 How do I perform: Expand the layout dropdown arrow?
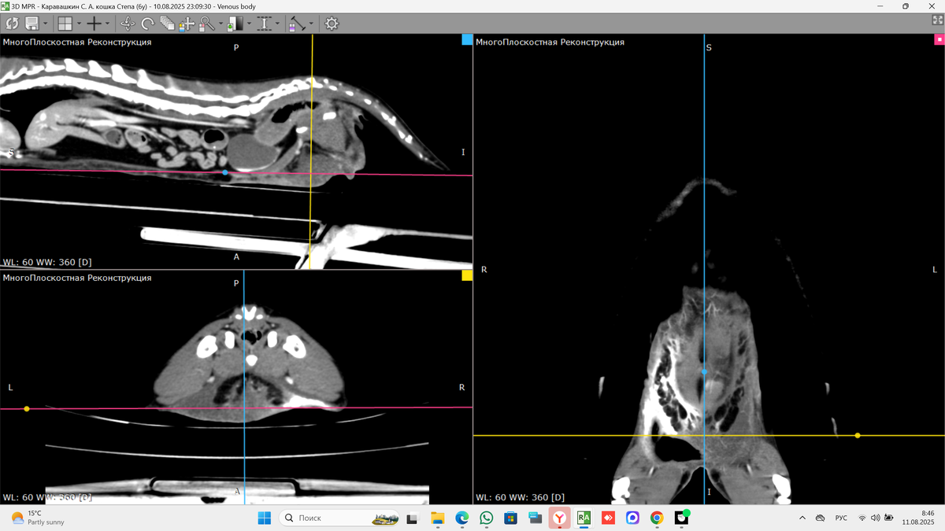[79, 24]
